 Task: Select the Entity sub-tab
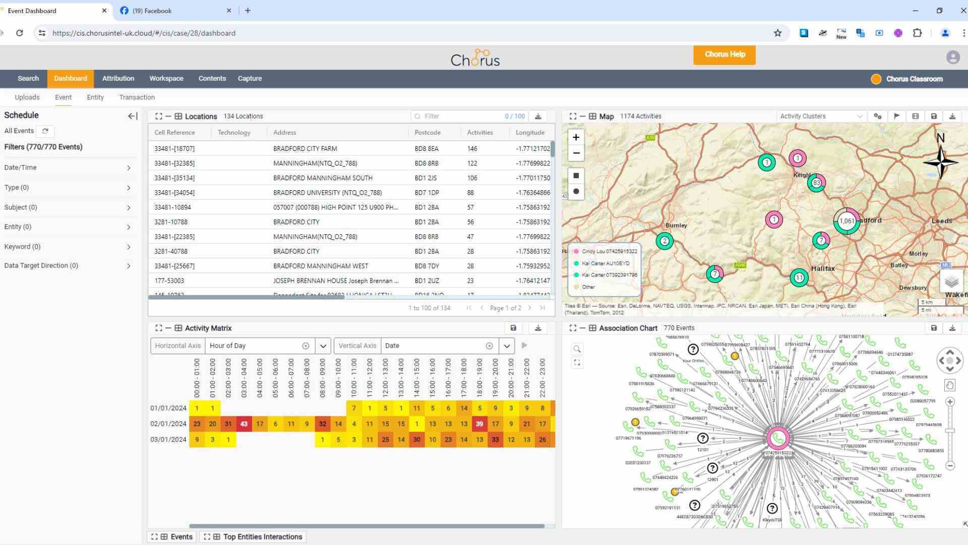[95, 97]
